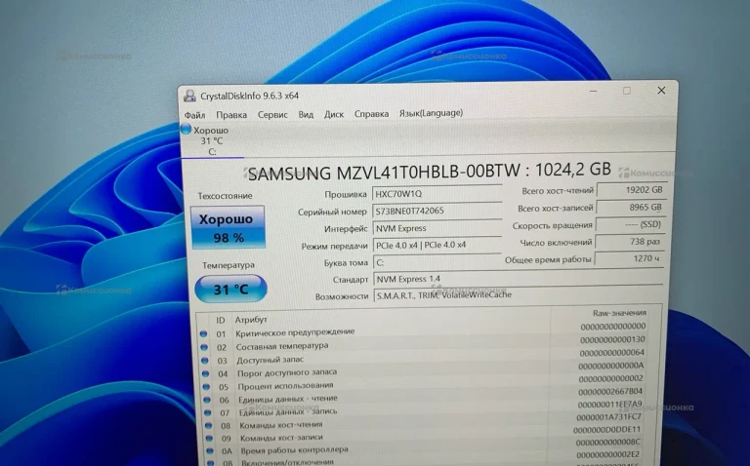
Task: Click the power-on count value 738 раз
Action: pyautogui.click(x=631, y=242)
